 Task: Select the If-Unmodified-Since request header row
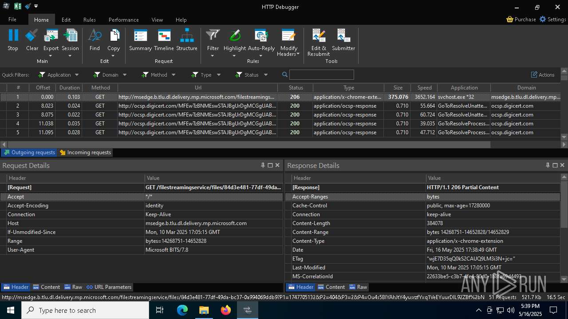pos(142,232)
